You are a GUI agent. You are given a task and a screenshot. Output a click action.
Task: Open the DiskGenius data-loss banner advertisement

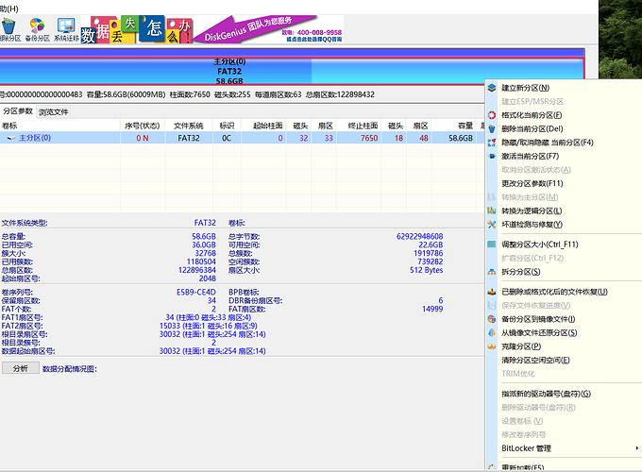tap(212, 29)
